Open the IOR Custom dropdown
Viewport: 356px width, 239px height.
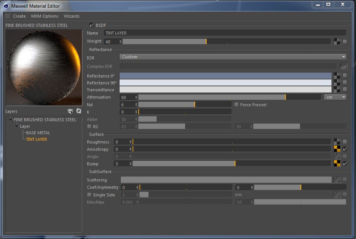click(x=233, y=57)
